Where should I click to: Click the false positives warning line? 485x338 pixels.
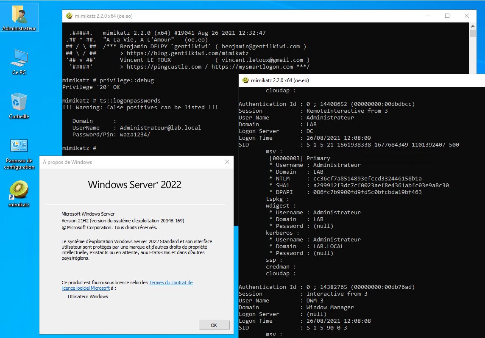click(x=140, y=108)
